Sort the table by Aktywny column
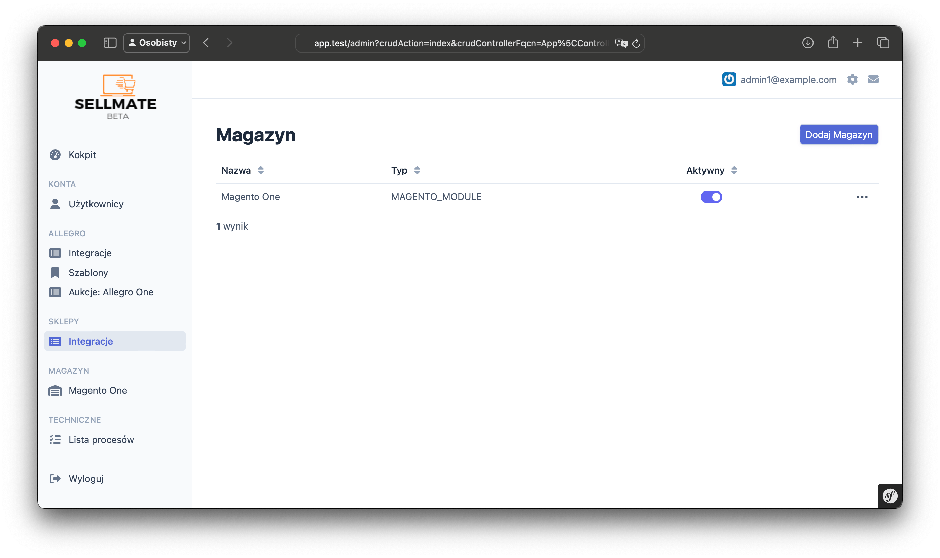 (712, 170)
